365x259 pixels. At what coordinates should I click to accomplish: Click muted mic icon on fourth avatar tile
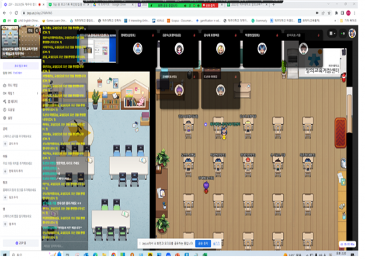[277, 35]
